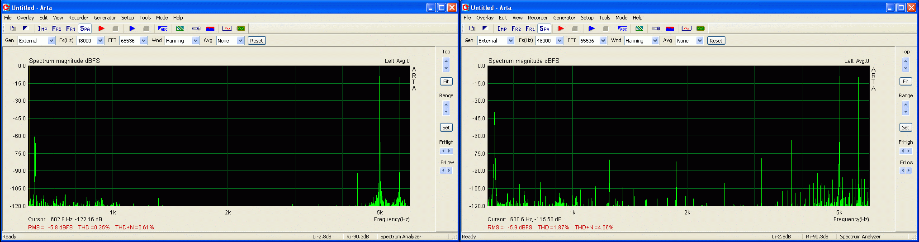Click green oscilloscope icon in right window

(x=701, y=28)
